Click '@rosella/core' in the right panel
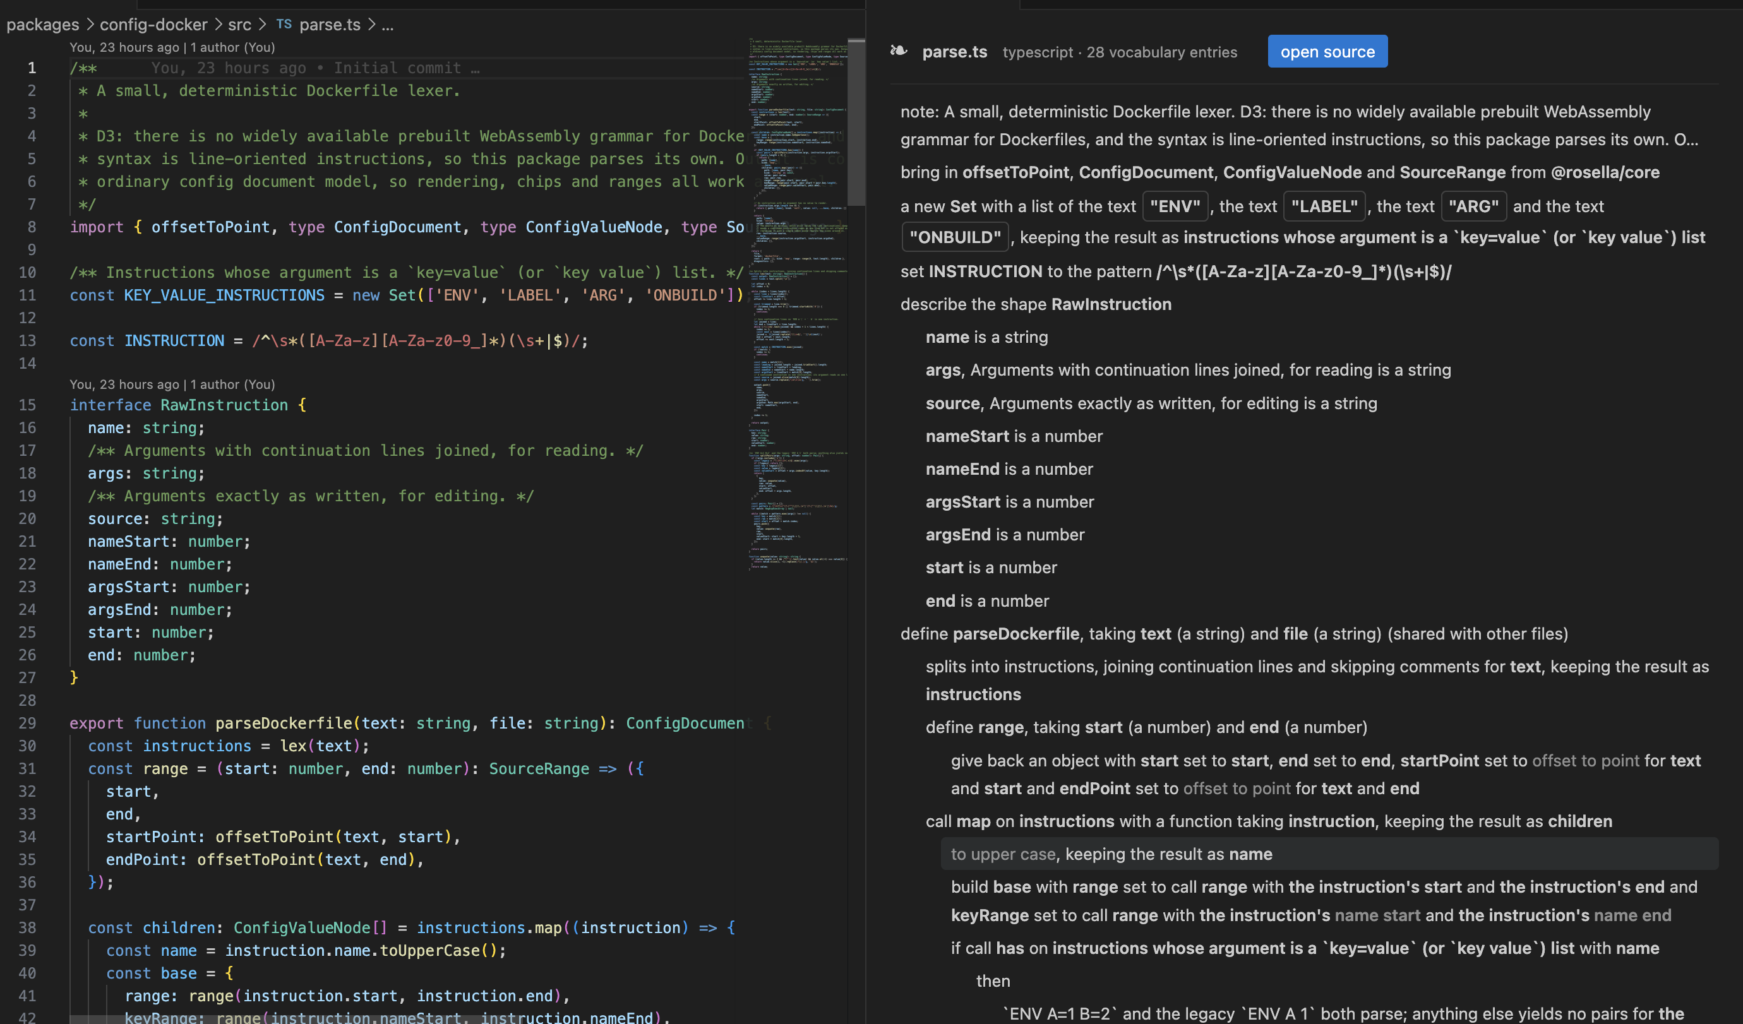This screenshot has width=1743, height=1024. [1605, 172]
